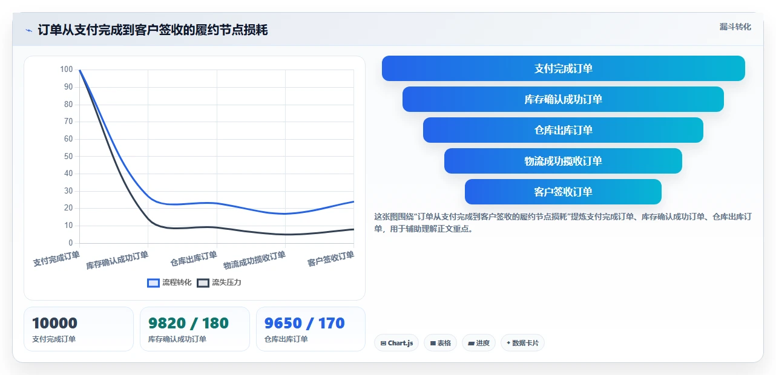
Task: Click the lightning icon beside the header title
Action: click(29, 30)
